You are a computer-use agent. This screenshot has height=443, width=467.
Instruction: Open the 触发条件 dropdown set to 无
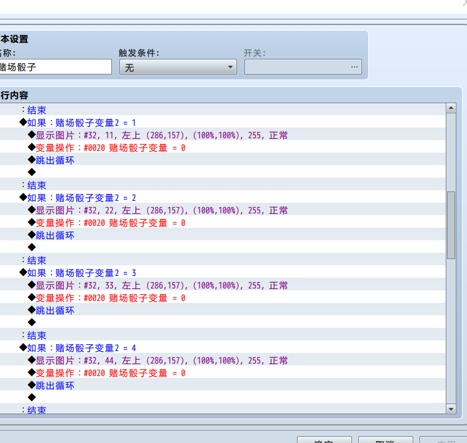178,67
